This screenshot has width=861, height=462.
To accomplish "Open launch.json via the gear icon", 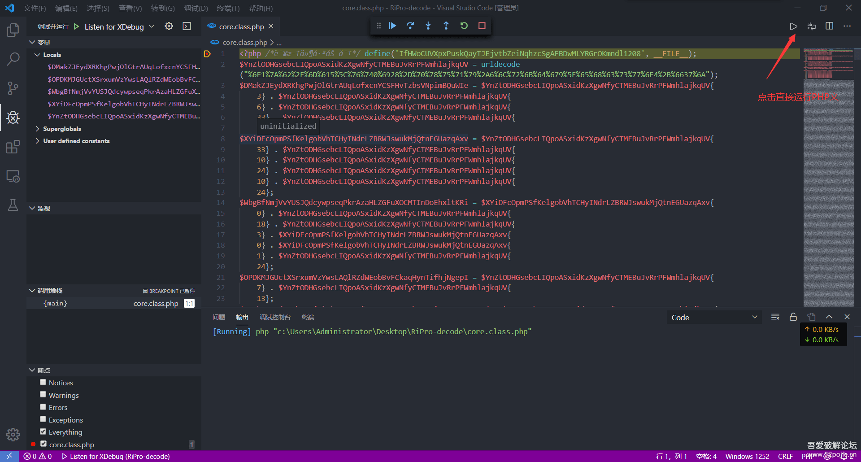I will tap(169, 26).
